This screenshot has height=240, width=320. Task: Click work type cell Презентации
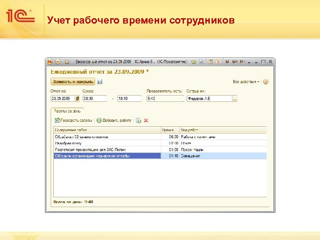(x=223, y=150)
